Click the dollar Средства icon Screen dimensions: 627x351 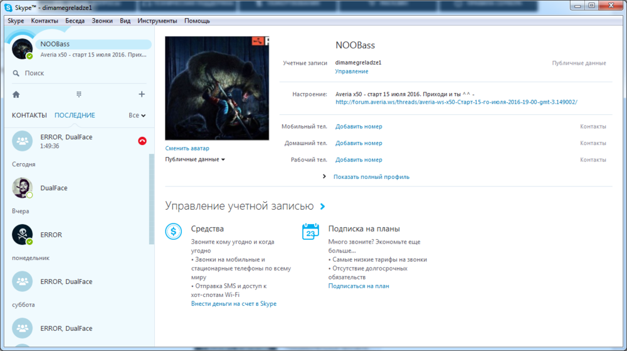point(174,231)
